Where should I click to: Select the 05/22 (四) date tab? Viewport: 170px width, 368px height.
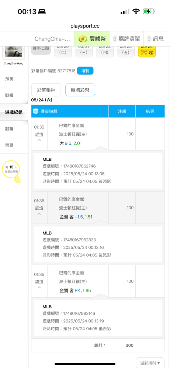pyautogui.click(x=105, y=51)
